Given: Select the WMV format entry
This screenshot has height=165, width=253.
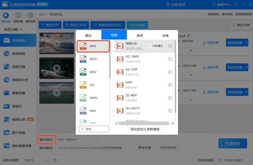Looking at the screenshot, I should pos(93,98).
